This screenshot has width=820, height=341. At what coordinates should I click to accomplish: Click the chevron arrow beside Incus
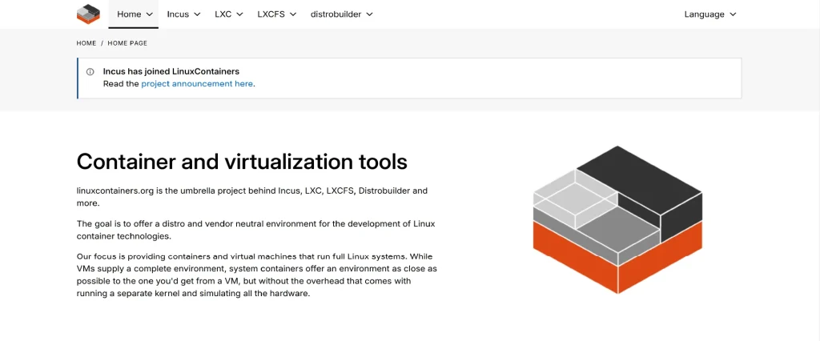196,14
